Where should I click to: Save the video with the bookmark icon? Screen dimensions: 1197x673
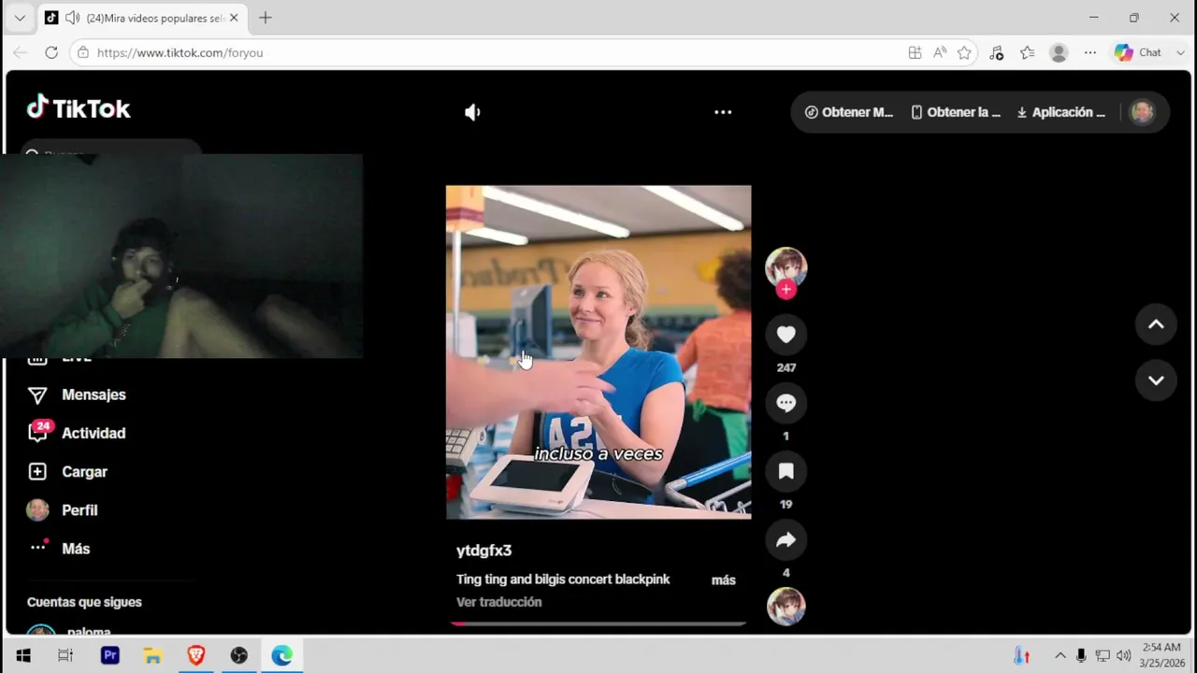(x=786, y=471)
